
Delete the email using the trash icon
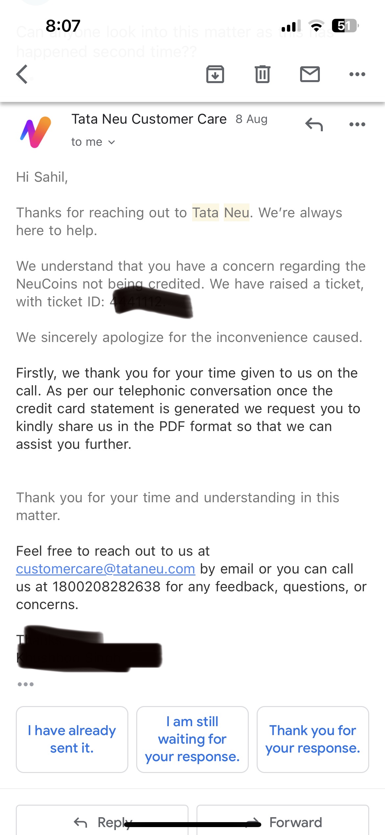(x=262, y=74)
